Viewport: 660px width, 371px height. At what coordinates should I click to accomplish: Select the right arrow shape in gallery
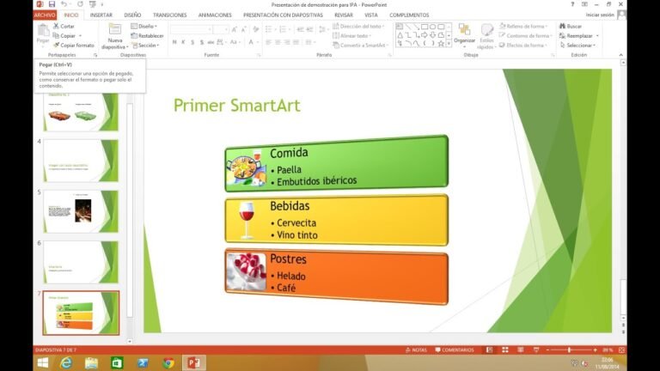(425, 35)
